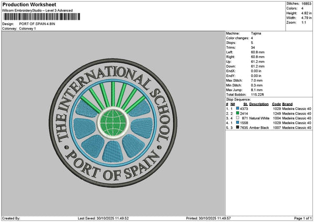Select code '1007' in the Amber Black row
Screen dimensions: 314x222
point(277,128)
